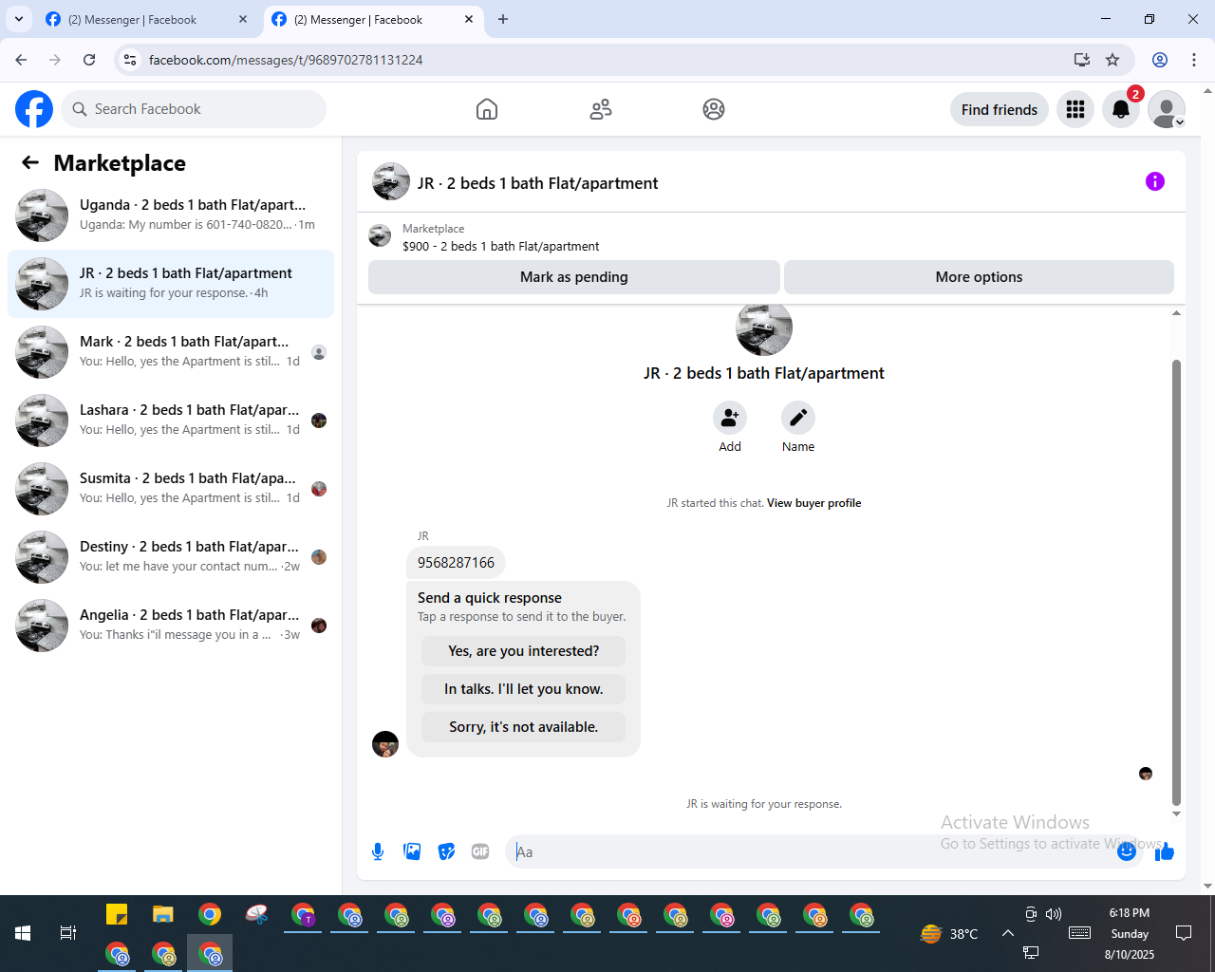The width and height of the screenshot is (1215, 972).
Task: Open the Groups icon in top navigation
Action: 714,109
